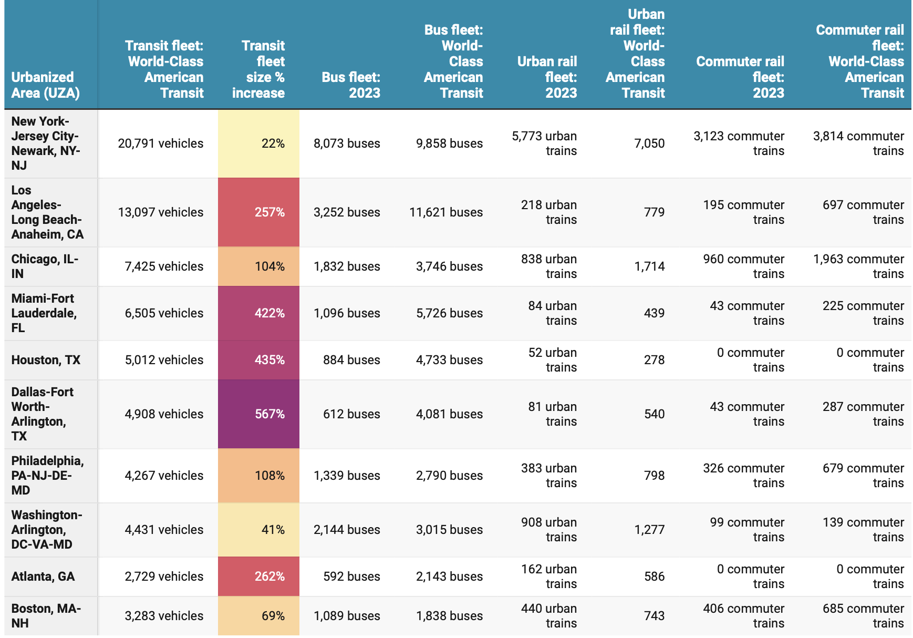Click the Houston, TX row label
Image resolution: width=913 pixels, height=638 pixels.
(x=46, y=360)
